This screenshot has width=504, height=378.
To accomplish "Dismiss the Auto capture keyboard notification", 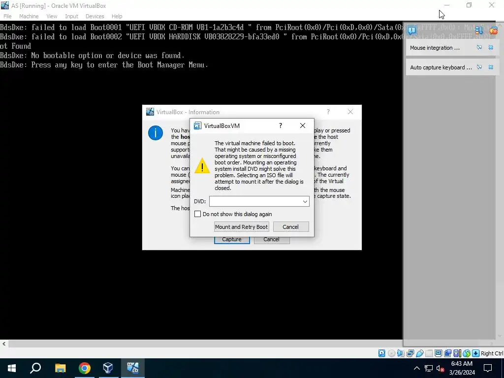I will [x=491, y=67].
